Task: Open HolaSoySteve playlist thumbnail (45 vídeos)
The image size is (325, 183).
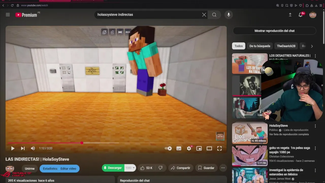Action: coord(250,133)
